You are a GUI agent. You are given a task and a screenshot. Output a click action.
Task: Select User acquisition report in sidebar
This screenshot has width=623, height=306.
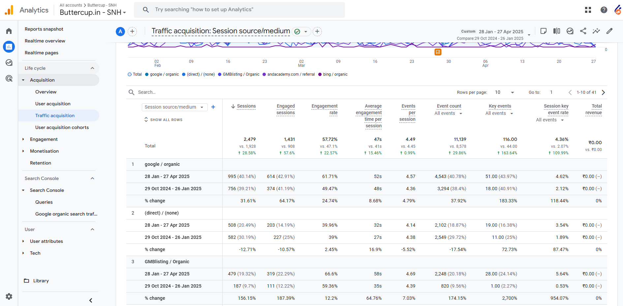(x=53, y=104)
